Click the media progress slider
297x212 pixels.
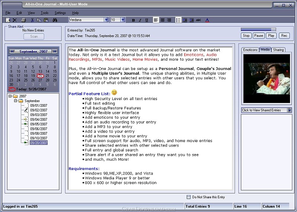click(258, 29)
